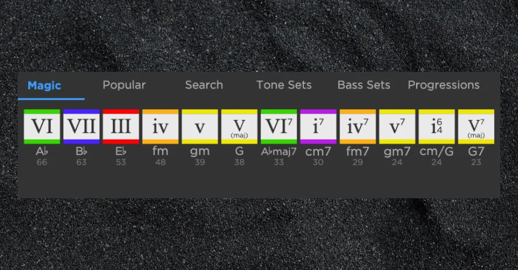Click the score 23 under G7
Screen dimensions: 518x270
tap(476, 162)
